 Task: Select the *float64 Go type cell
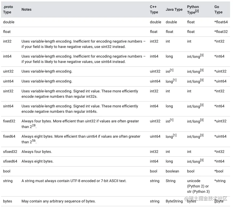[x=221, y=22]
